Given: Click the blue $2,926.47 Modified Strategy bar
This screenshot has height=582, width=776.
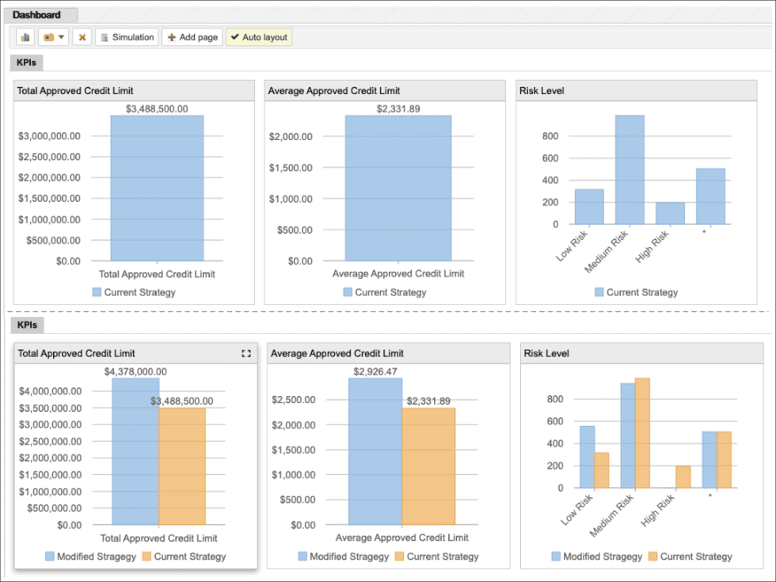Looking at the screenshot, I should [375, 451].
